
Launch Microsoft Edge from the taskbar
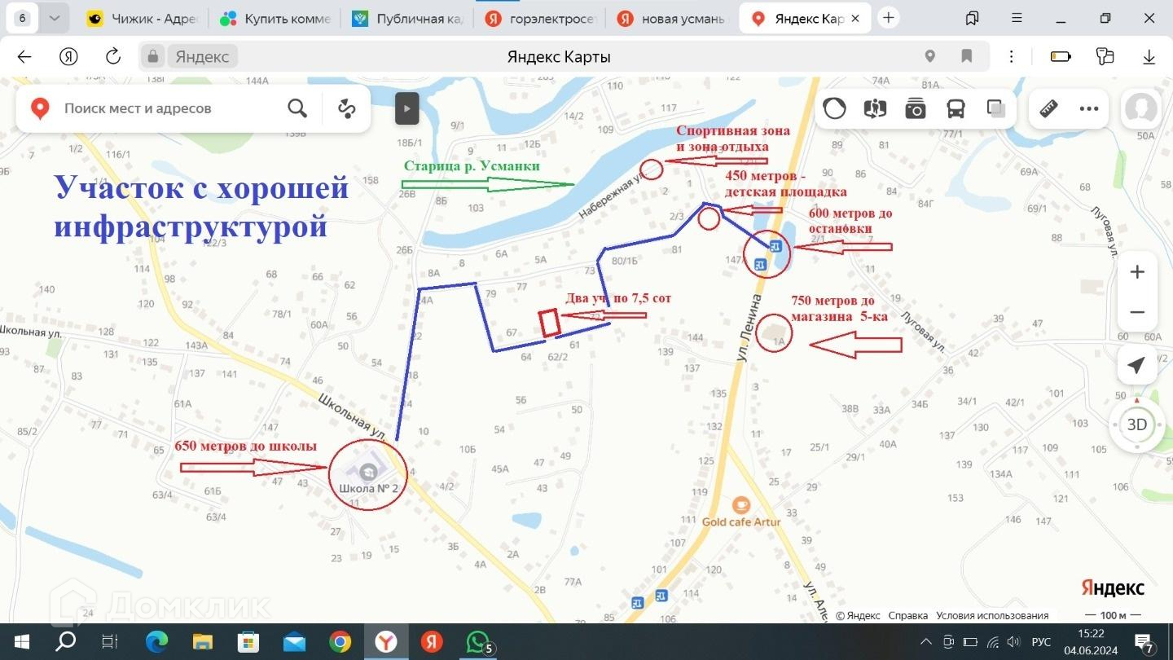click(156, 642)
